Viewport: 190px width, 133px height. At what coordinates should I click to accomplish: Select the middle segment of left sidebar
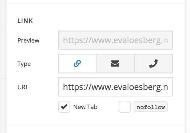click(2, 55)
